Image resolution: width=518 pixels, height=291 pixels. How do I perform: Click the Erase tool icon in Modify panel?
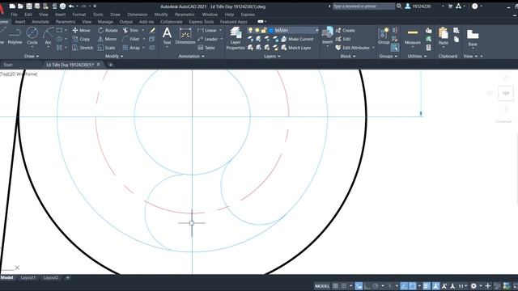click(x=152, y=31)
